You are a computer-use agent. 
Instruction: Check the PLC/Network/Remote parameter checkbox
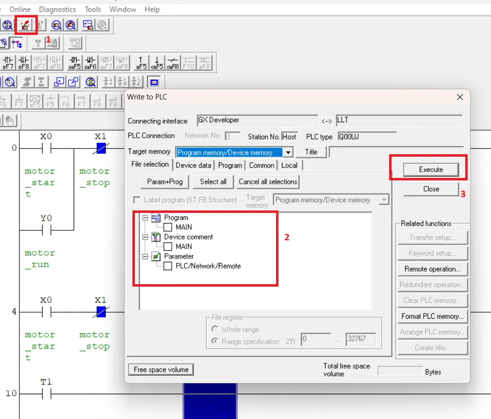click(168, 266)
